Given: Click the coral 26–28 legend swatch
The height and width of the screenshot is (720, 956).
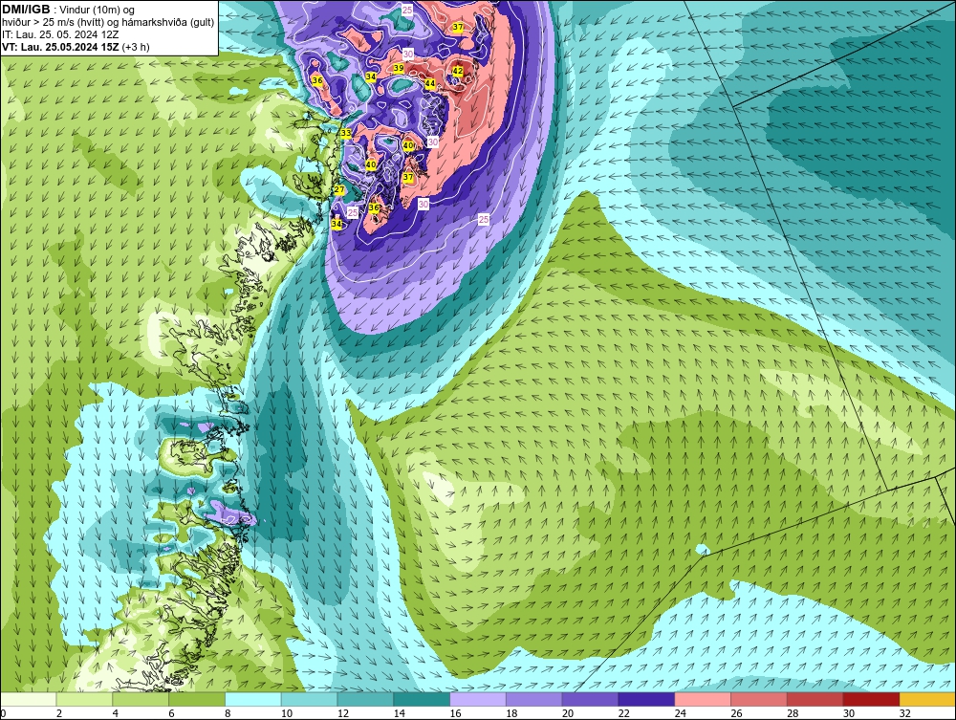Looking at the screenshot, I should (759, 699).
